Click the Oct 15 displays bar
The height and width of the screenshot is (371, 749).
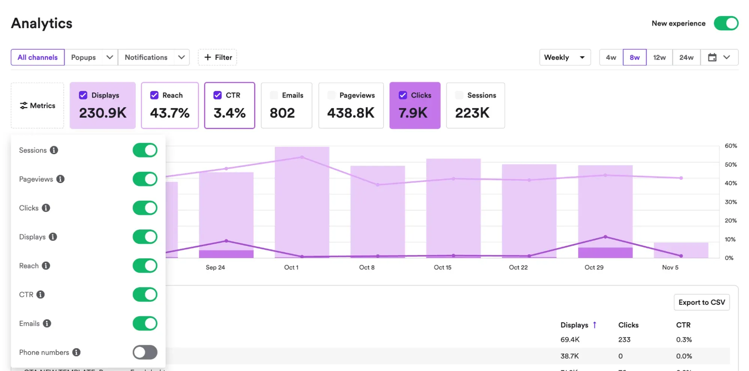pyautogui.click(x=453, y=208)
